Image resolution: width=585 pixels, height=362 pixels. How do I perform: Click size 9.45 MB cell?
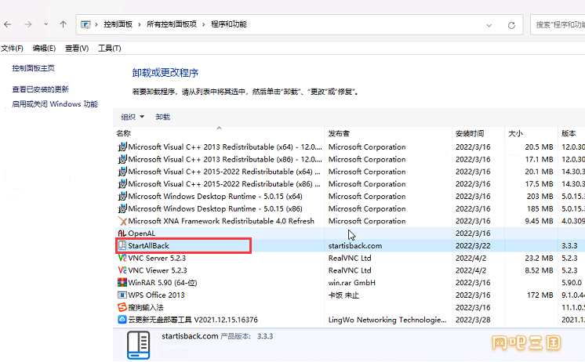539,221
